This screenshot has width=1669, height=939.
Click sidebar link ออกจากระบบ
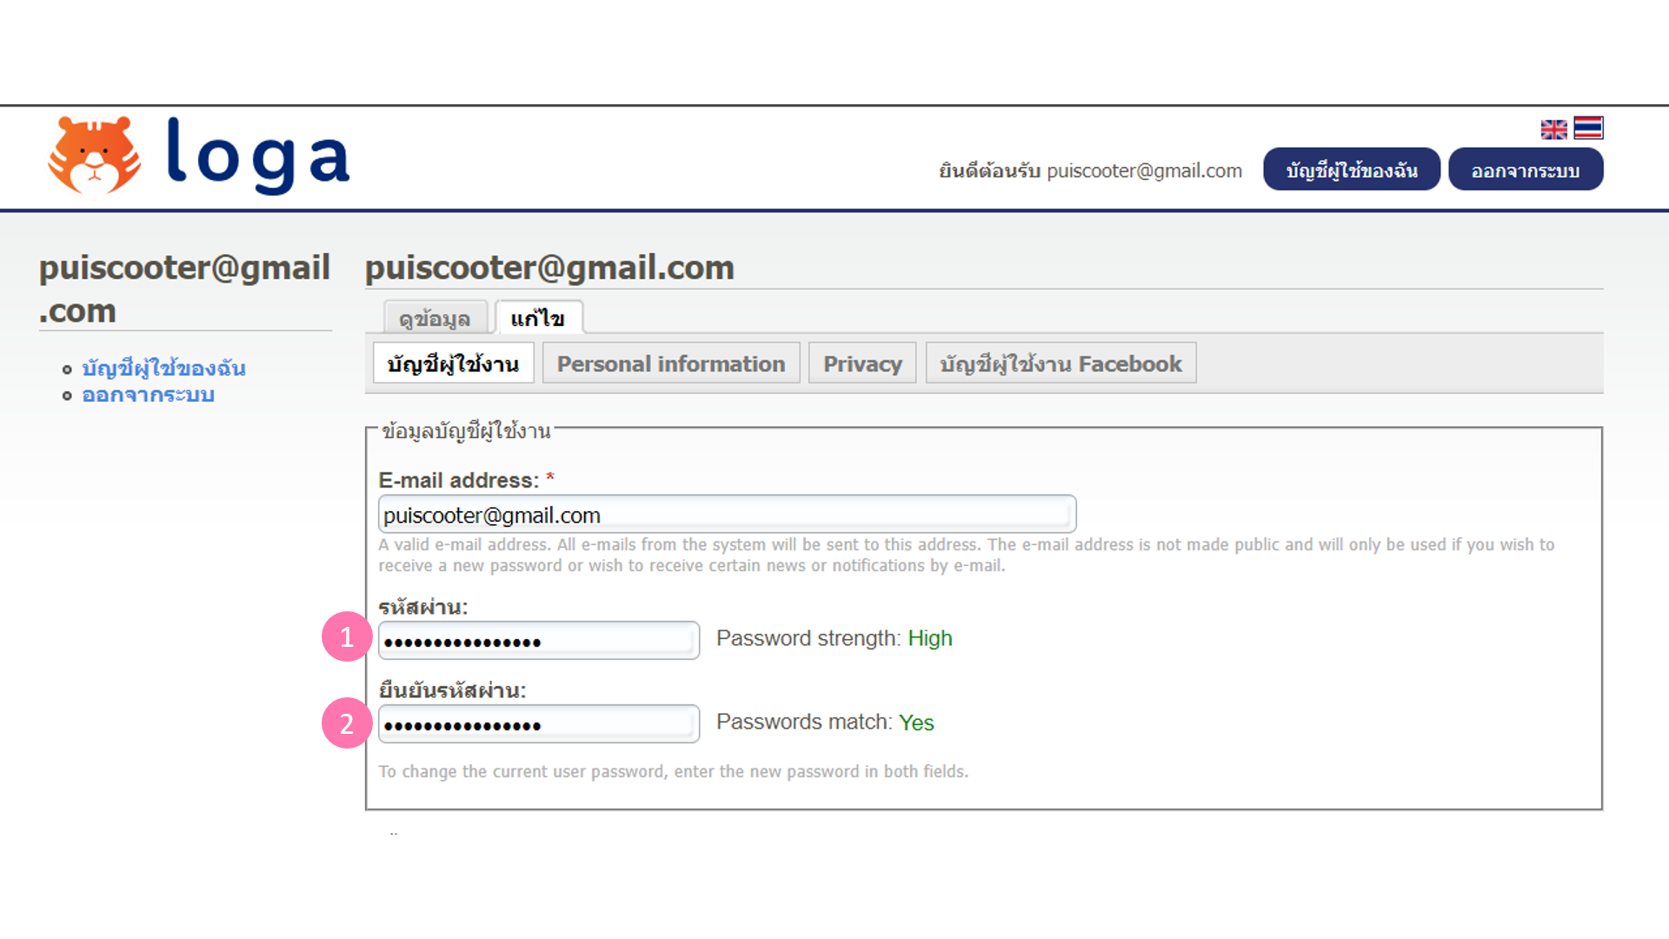pyautogui.click(x=148, y=396)
